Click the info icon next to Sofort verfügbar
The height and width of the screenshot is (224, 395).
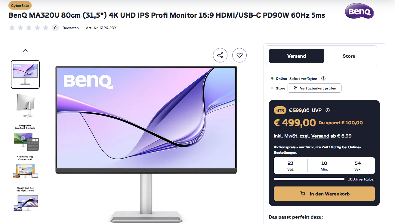coord(323,79)
